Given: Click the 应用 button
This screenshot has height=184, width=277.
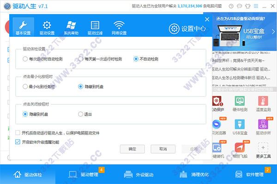Looking at the screenshot, I should (194, 149).
